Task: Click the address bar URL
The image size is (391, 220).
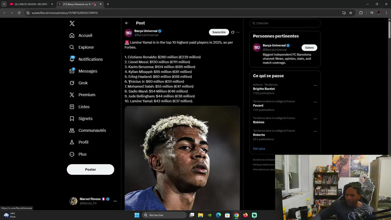Action: click(65, 13)
